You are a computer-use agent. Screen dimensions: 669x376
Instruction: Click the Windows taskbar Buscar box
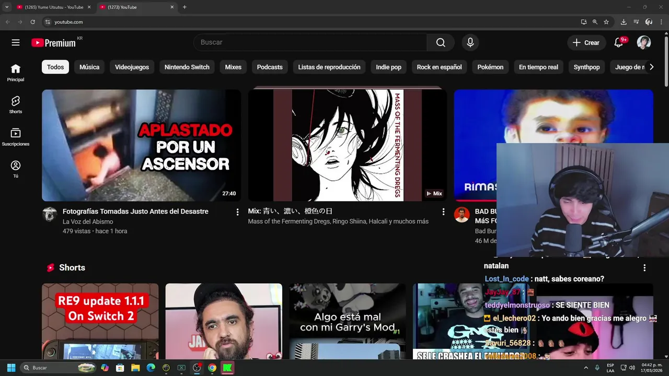click(x=59, y=368)
